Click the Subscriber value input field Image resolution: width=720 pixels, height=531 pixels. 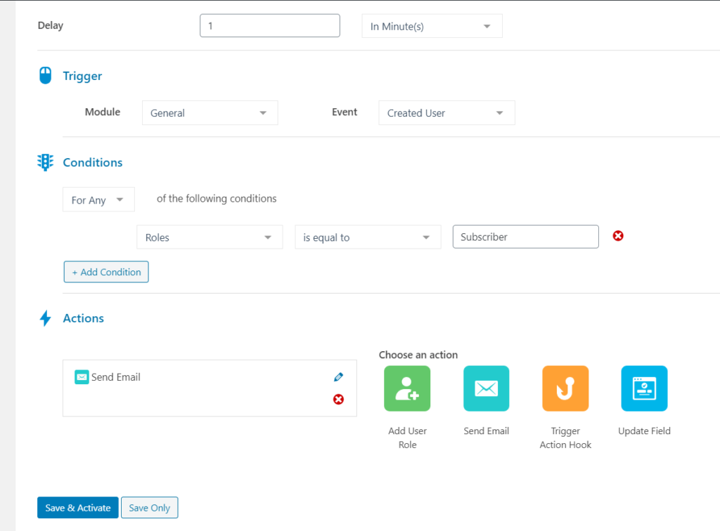point(526,237)
